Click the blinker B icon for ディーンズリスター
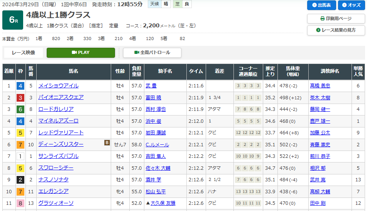This screenshot has height=211, width=367. point(107,143)
